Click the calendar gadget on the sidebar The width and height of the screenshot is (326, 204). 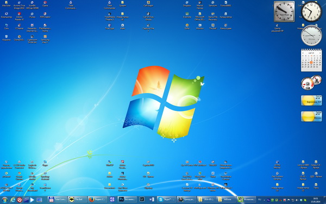click(311, 60)
